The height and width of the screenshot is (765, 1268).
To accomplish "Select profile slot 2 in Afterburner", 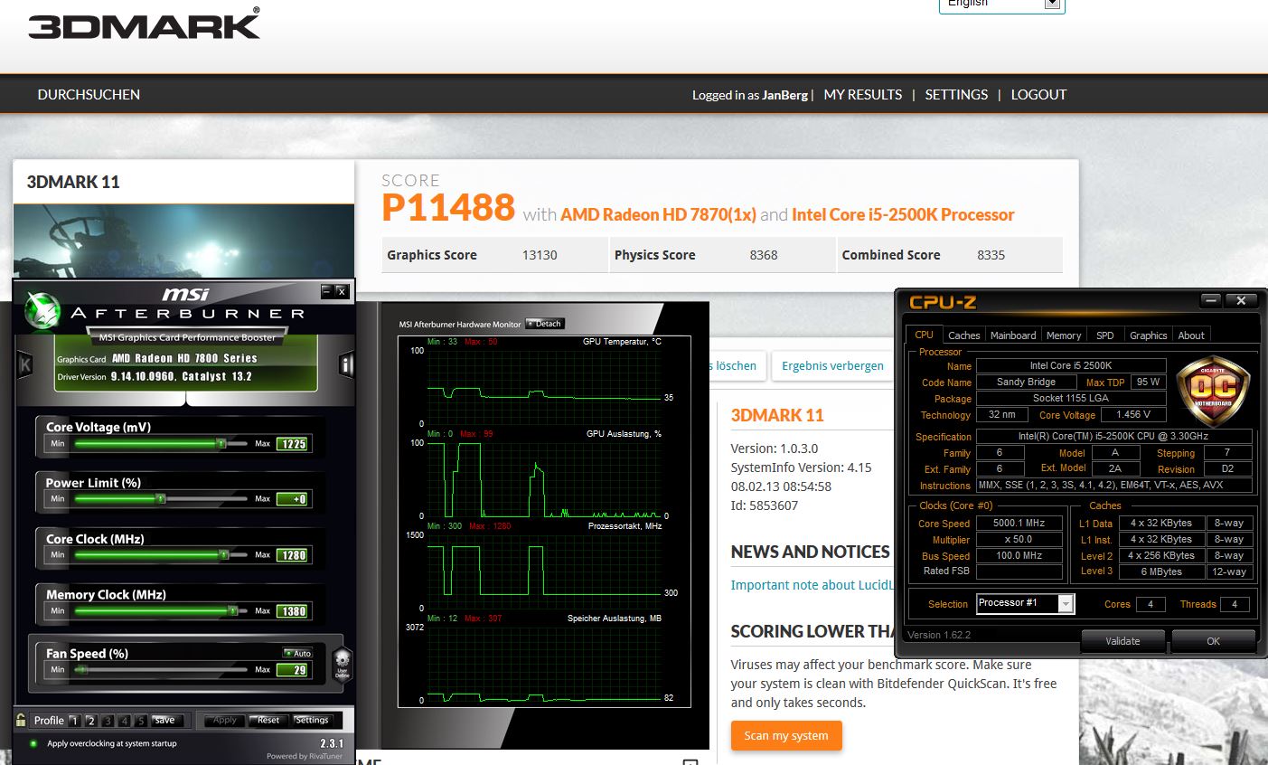I will [91, 721].
